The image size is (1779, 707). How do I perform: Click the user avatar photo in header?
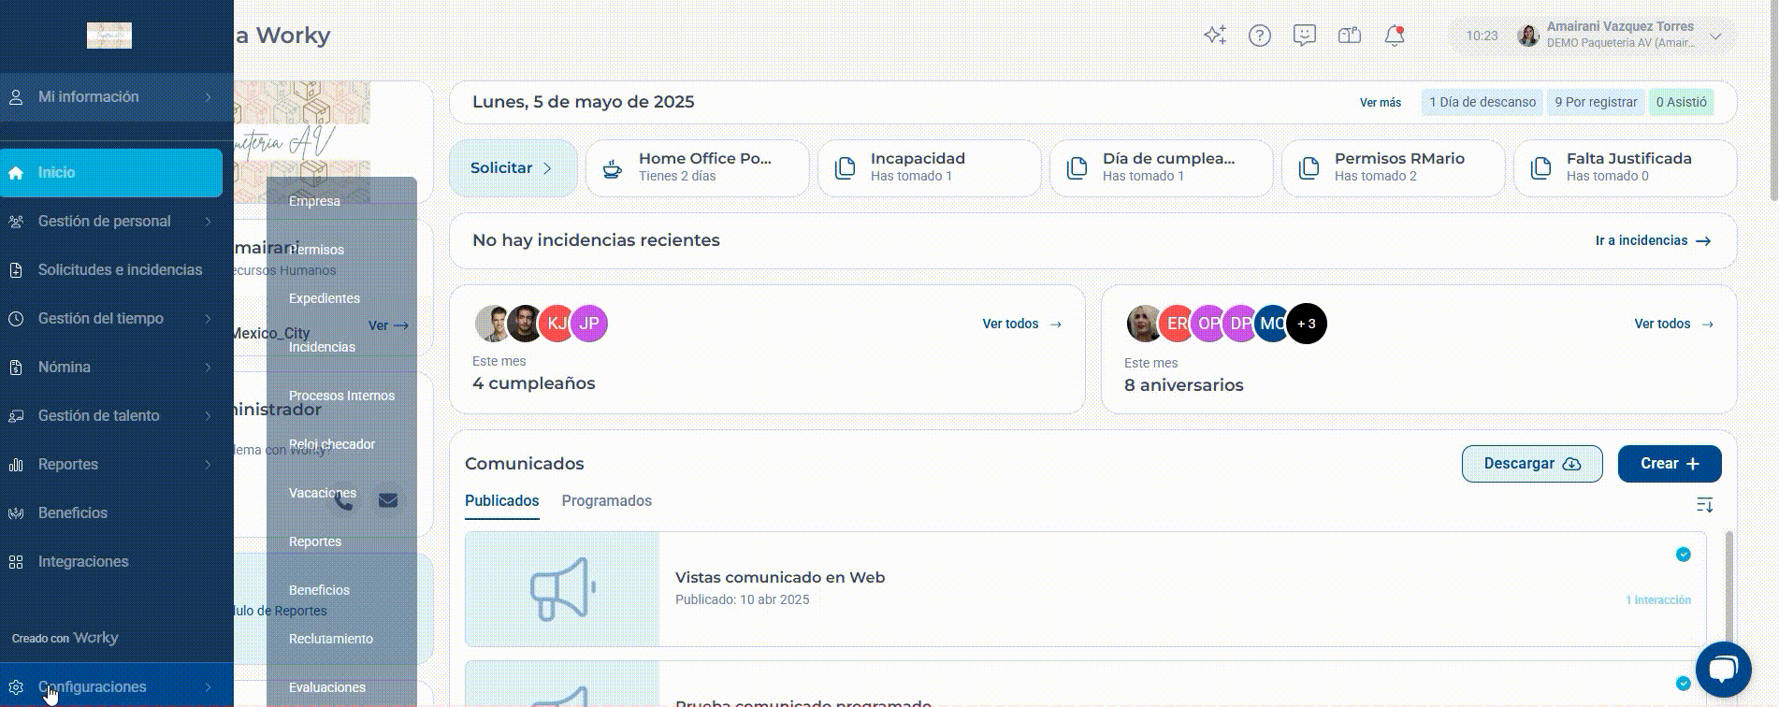1528,36
